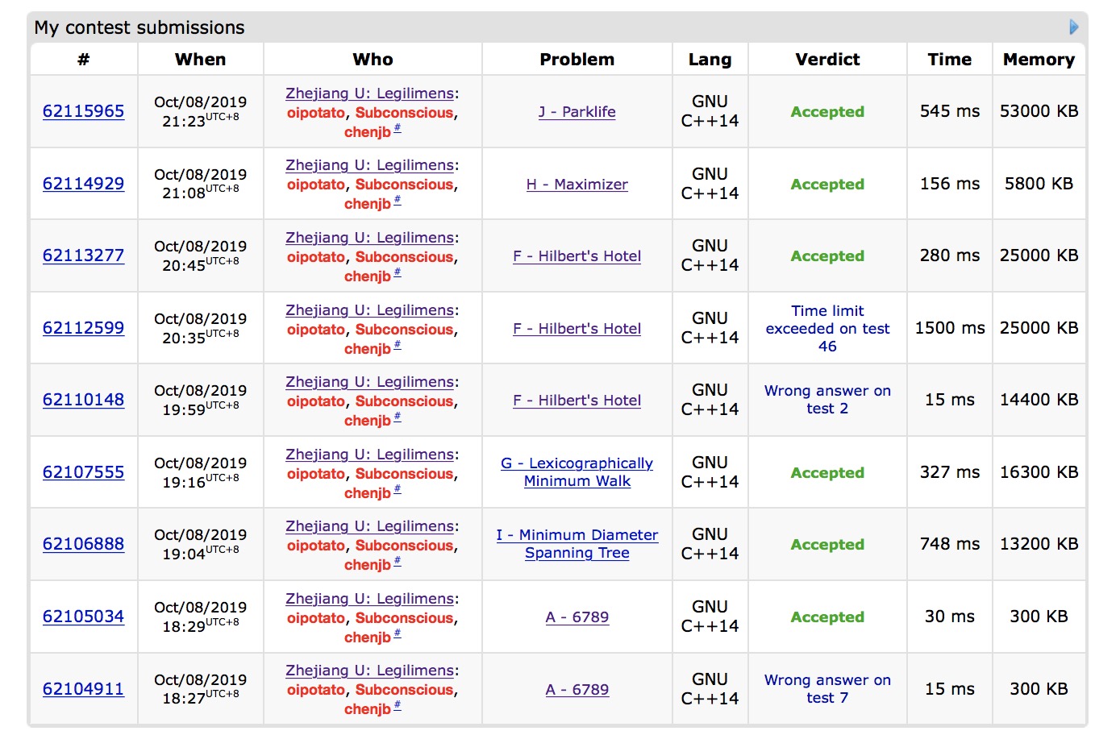Open the J - Parklife problem
The width and height of the screenshot is (1095, 735).
pos(577,112)
